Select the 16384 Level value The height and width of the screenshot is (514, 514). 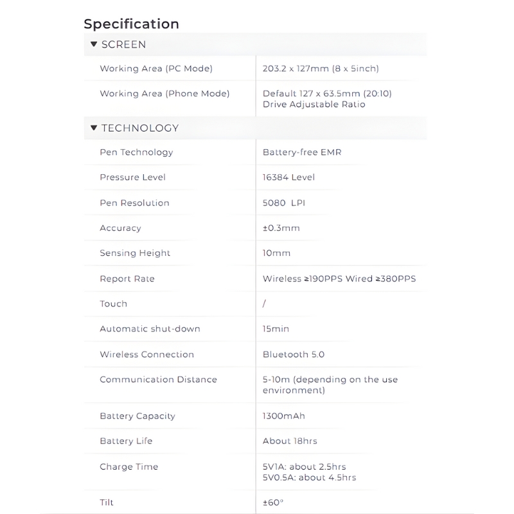click(288, 177)
